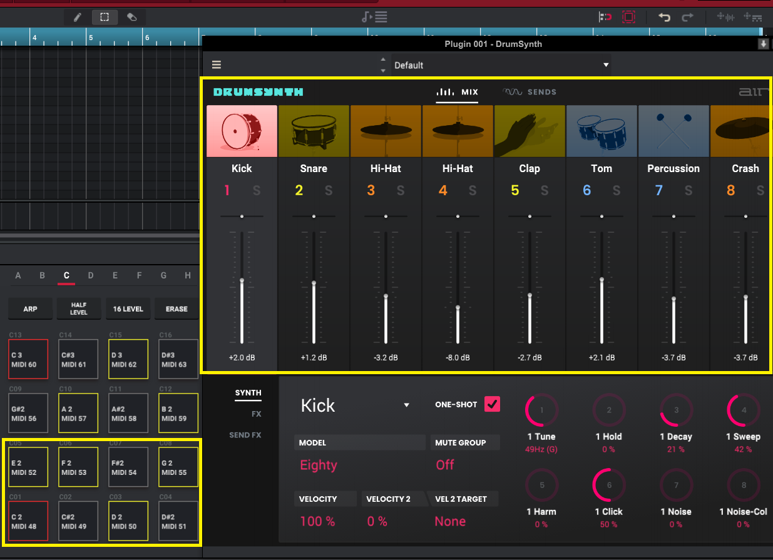Step to the next preset with down arrow
The image size is (773, 560).
tap(383, 71)
